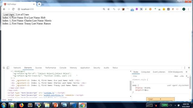
Task: Toggle the .cls element classes panel
Action: 182,76
